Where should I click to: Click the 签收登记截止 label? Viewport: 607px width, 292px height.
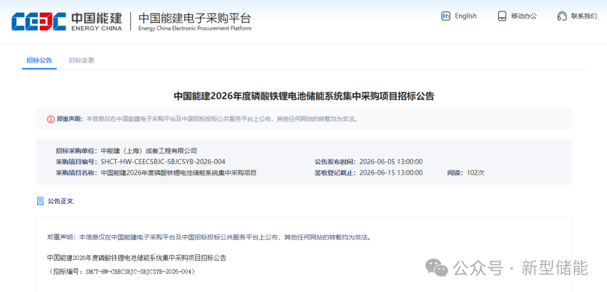tap(335, 173)
